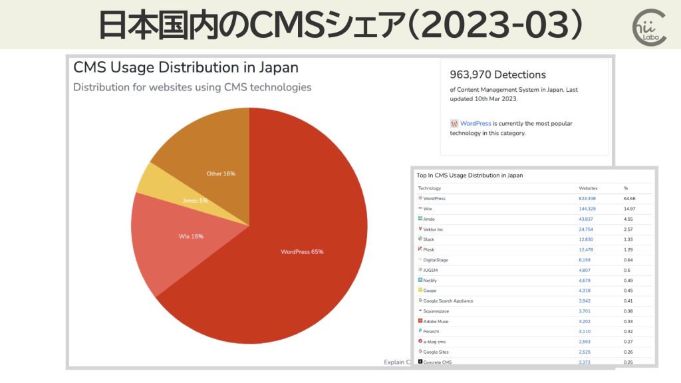
Task: Open the 3,202 websites link
Action: [584, 321]
